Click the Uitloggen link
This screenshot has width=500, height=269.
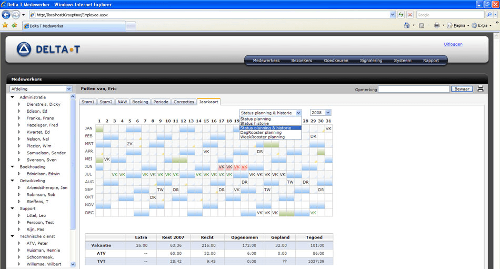click(x=453, y=44)
